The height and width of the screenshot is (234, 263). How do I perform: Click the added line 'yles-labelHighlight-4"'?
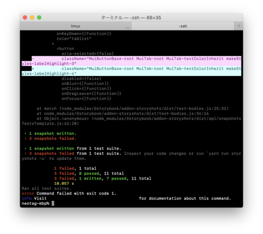49,74
